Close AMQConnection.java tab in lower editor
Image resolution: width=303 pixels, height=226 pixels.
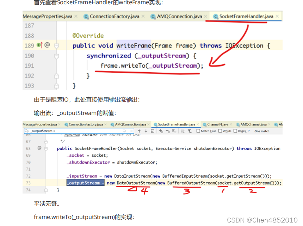[148, 124]
